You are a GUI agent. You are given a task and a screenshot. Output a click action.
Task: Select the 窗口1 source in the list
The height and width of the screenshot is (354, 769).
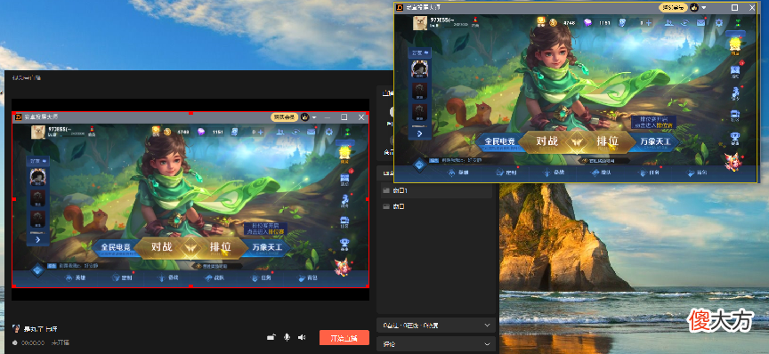[x=436, y=190]
